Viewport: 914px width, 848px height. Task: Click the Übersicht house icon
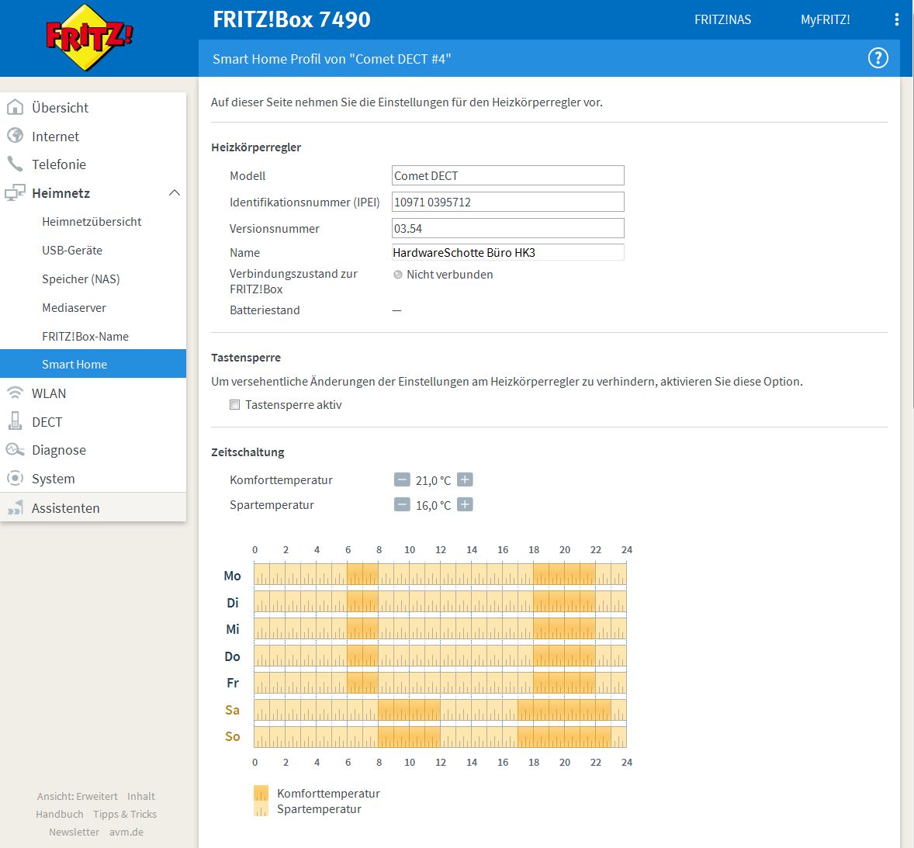pyautogui.click(x=16, y=107)
